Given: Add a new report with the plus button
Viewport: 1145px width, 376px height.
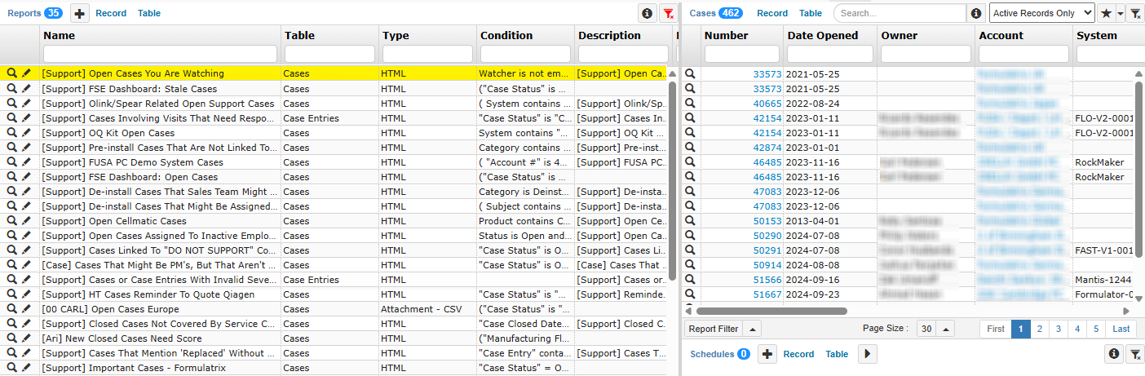Looking at the screenshot, I should pos(79,13).
